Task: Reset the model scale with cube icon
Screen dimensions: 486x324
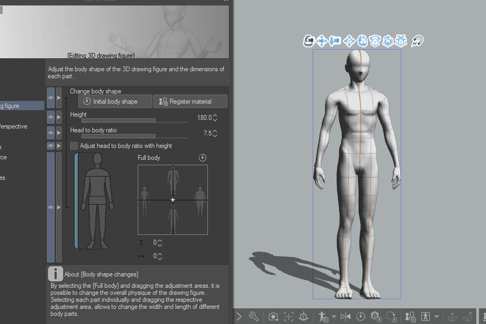Action: pos(376,316)
